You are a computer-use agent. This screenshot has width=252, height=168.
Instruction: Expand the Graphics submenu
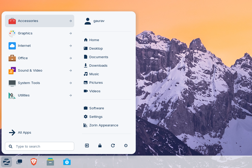click(71, 33)
